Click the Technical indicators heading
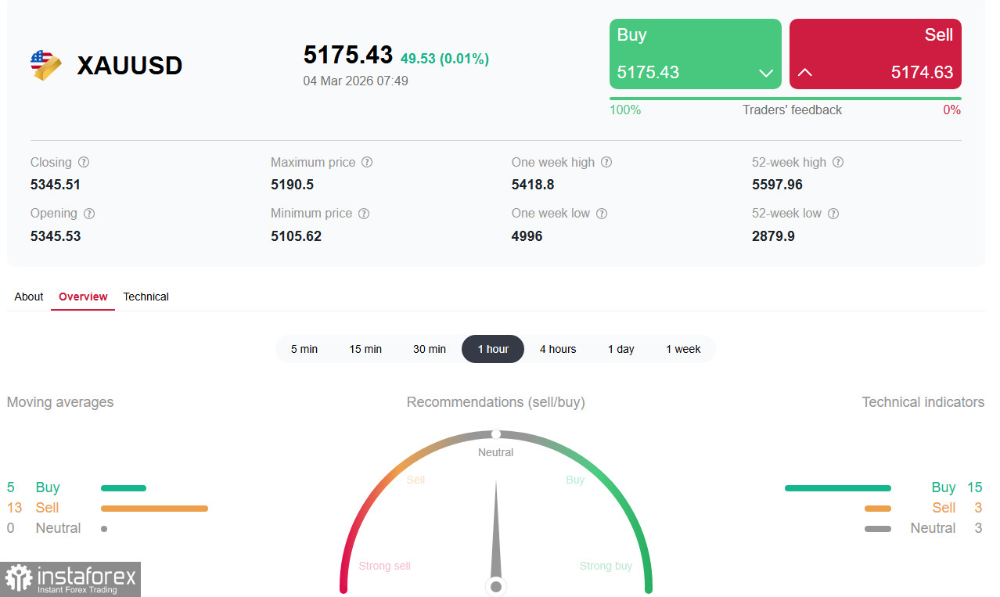Image resolution: width=1000 pixels, height=597 pixels. (923, 402)
